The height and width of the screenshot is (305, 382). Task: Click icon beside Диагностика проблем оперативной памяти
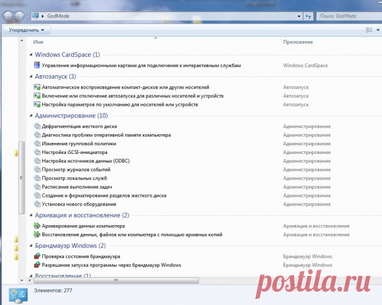[37, 135]
